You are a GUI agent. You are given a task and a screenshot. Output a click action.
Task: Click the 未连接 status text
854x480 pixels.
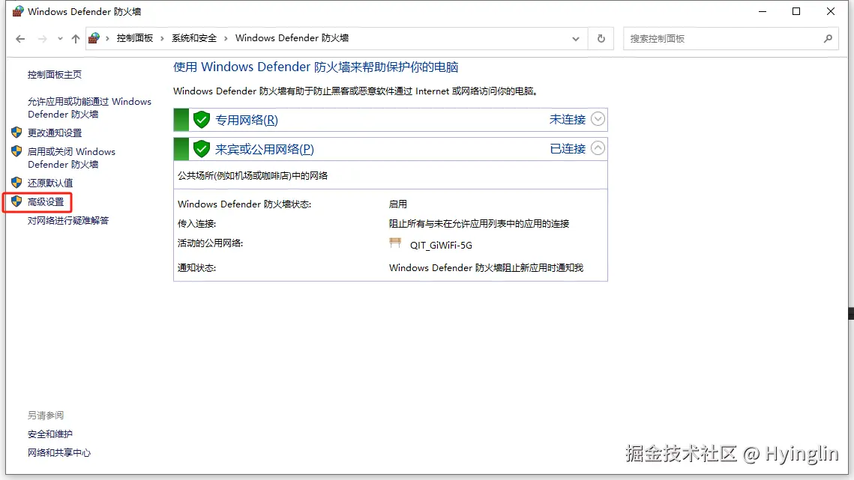(567, 119)
